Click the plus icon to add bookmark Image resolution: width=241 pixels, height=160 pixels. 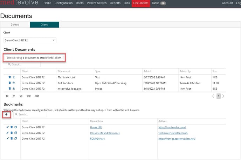pyautogui.click(x=6, y=114)
